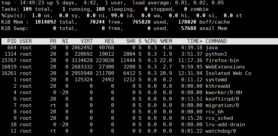The image size is (278, 136).
Task: Click PID 16019
Action: (9, 67)
